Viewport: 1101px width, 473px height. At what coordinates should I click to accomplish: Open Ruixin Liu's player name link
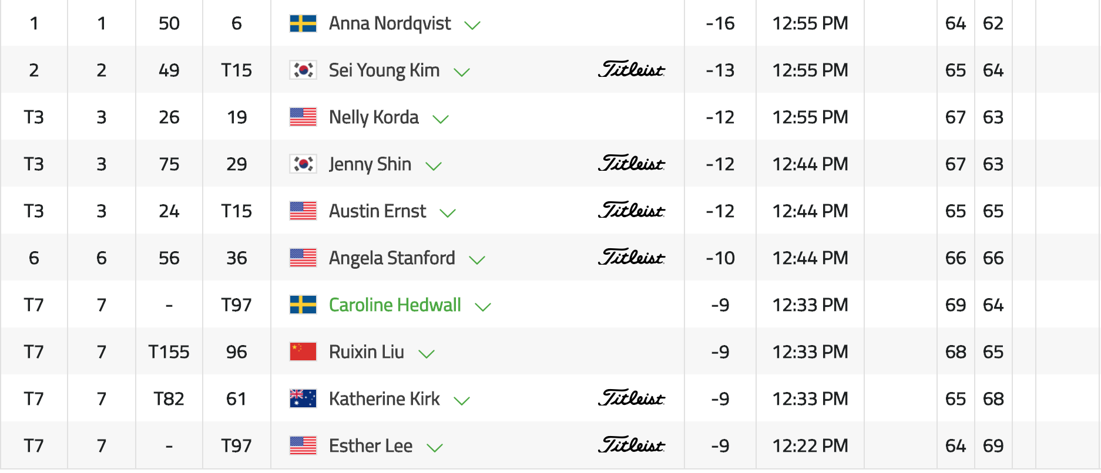point(367,352)
